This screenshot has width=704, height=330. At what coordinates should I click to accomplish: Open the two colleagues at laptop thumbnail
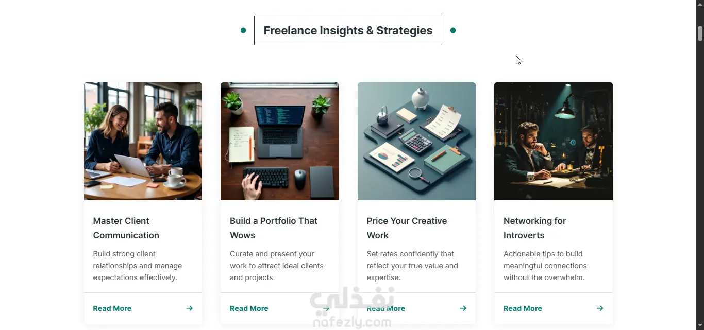coord(143,141)
